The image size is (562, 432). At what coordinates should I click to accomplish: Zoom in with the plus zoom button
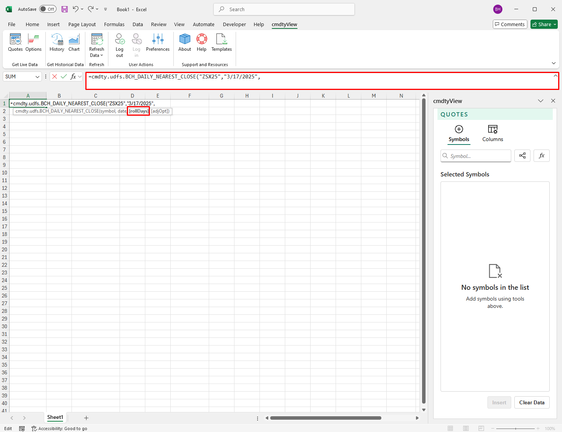[538, 428]
